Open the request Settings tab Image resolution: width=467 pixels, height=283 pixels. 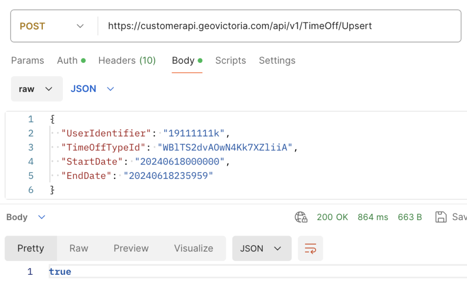277,61
